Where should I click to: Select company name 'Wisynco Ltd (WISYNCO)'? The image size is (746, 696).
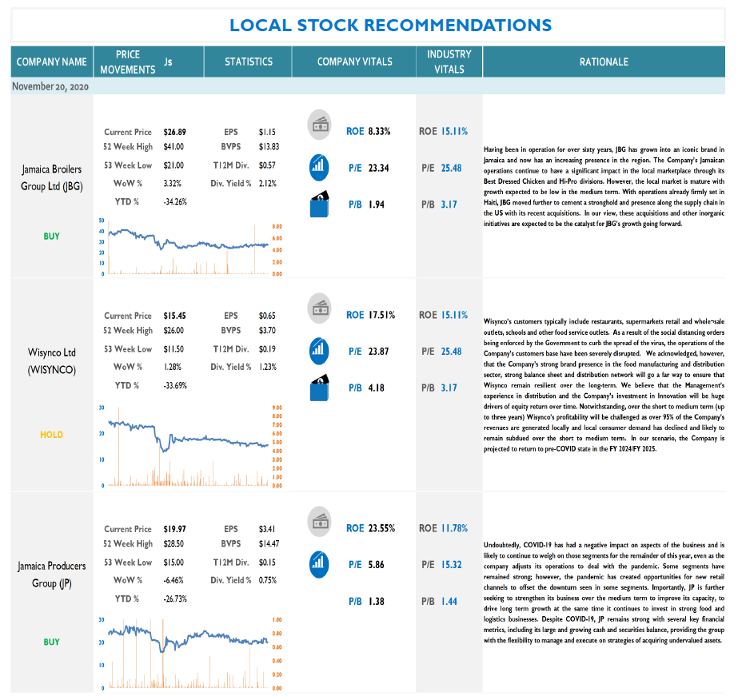click(x=52, y=361)
